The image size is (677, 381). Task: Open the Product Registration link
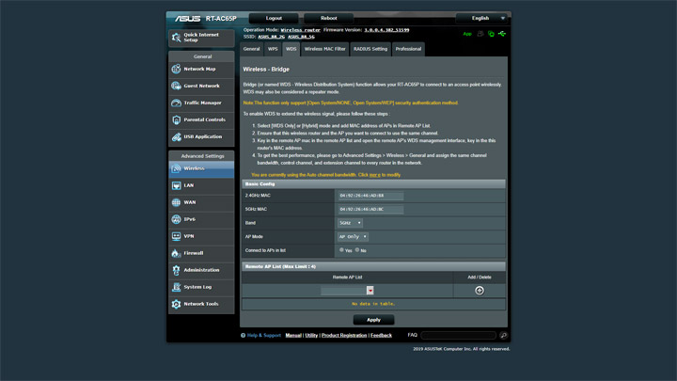tap(344, 335)
